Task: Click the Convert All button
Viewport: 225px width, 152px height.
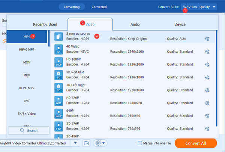Action: [196, 143]
